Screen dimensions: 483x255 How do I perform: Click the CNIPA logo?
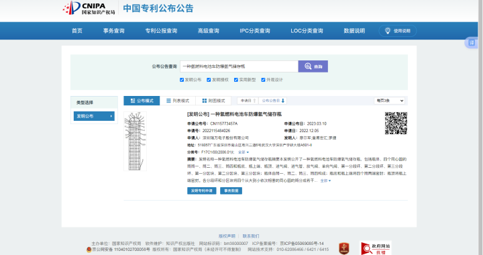click(89, 8)
